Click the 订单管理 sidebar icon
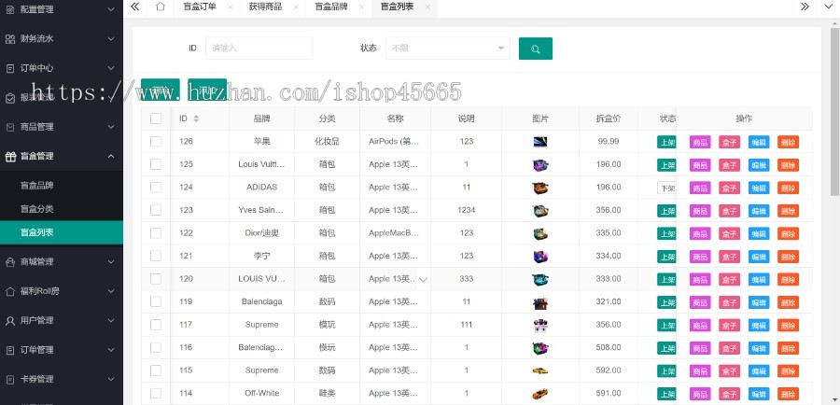Viewport: 840px width, 405px height. pyautogui.click(x=10, y=350)
